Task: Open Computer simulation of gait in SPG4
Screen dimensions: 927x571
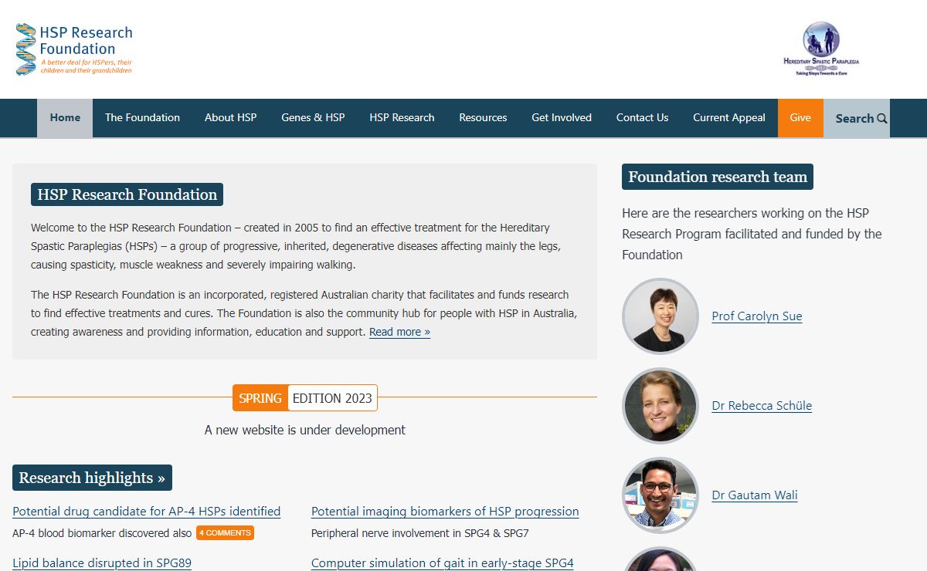Action: pos(443,563)
